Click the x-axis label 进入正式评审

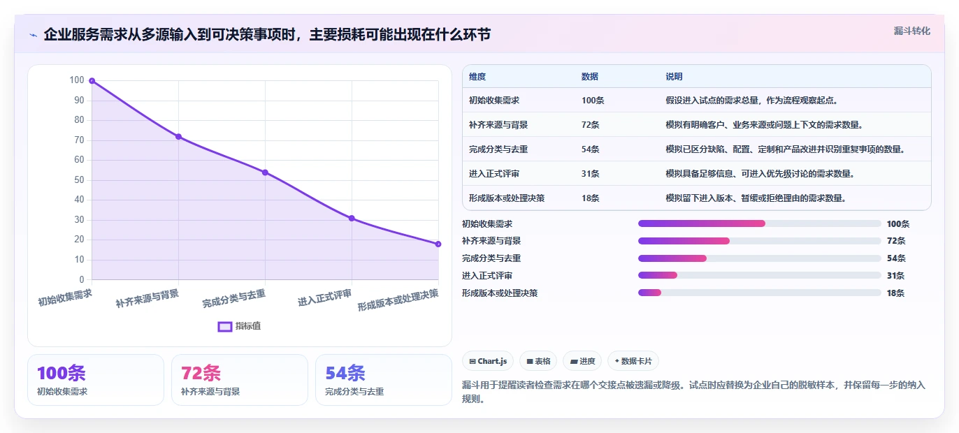click(324, 298)
